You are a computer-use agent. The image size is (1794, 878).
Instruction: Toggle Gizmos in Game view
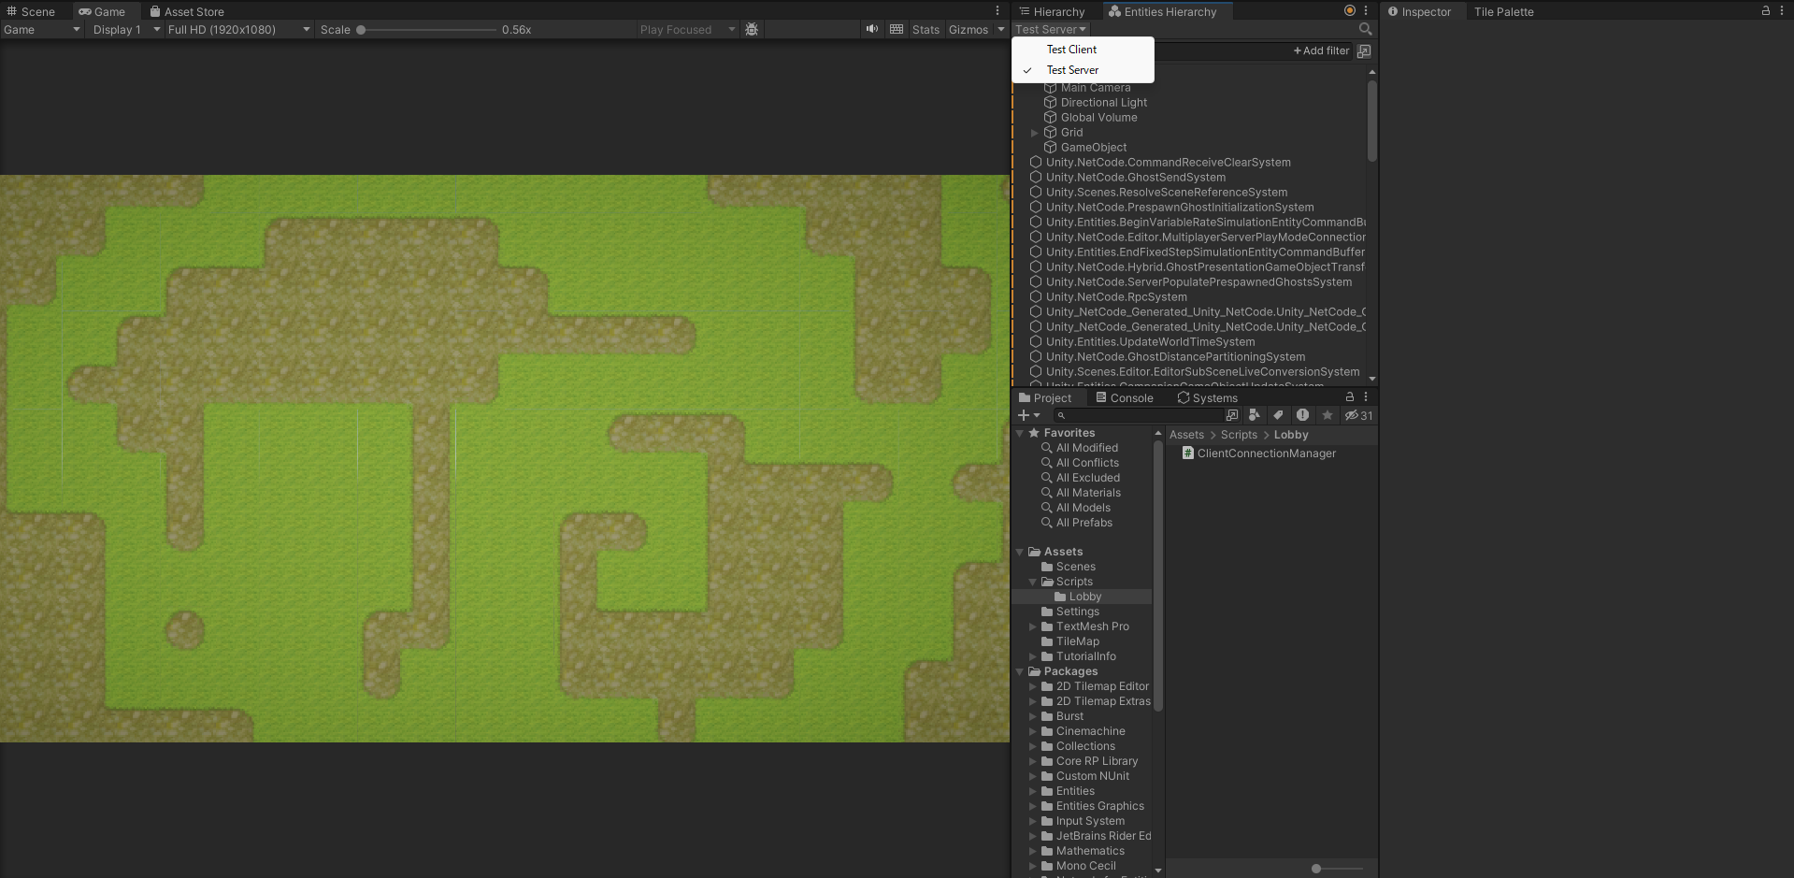click(x=968, y=30)
